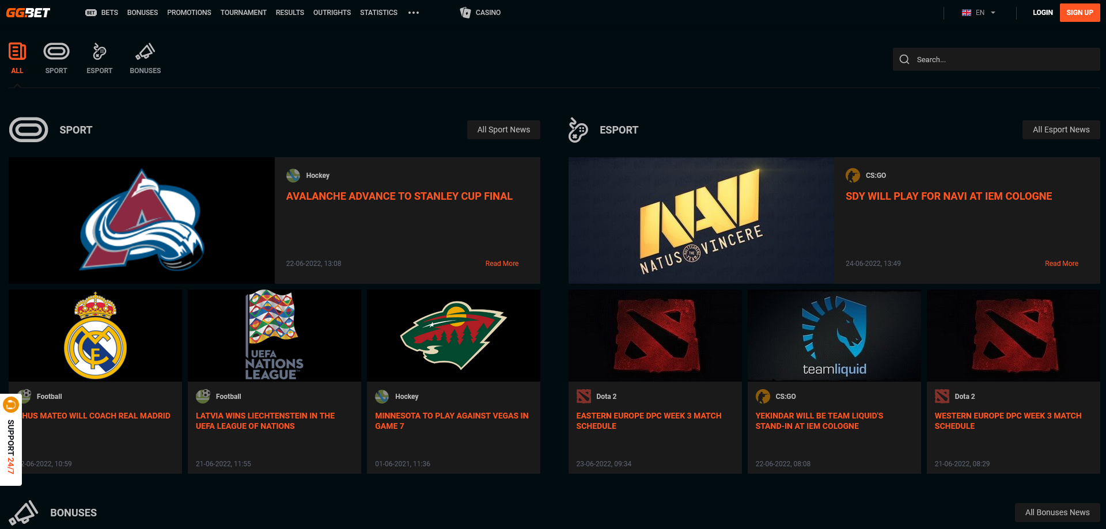Open Eastern Europe DPC Dota 2 thumbnail
Viewport: 1106px width, 529px height.
[655, 336]
